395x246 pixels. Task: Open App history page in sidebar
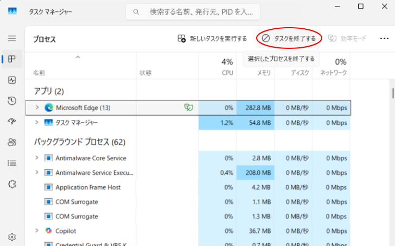[x=12, y=100]
